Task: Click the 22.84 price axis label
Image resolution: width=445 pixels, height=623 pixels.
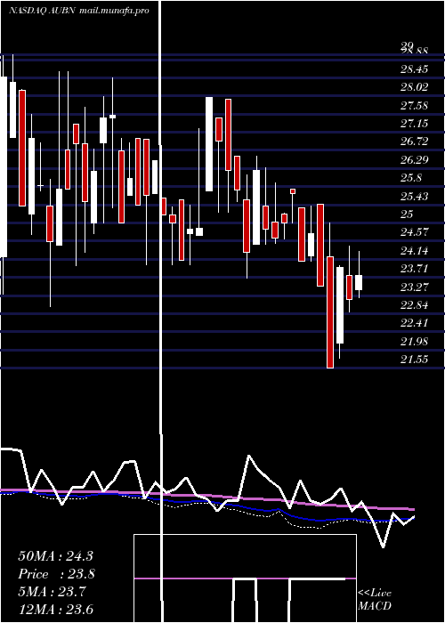Action: (414, 305)
